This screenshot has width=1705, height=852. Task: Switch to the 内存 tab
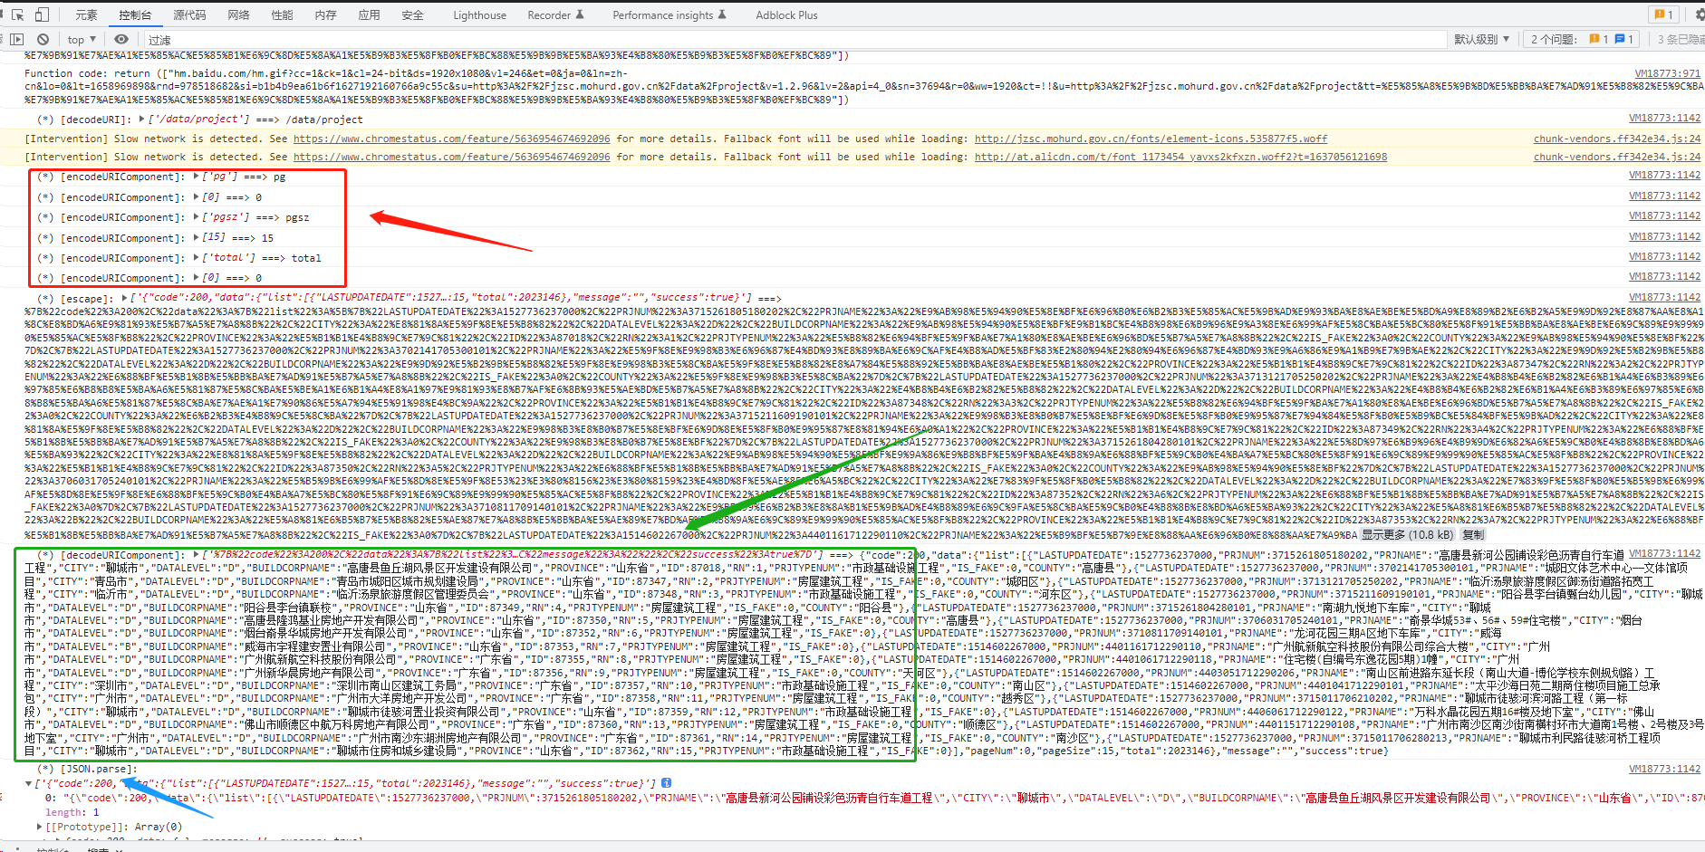click(325, 14)
